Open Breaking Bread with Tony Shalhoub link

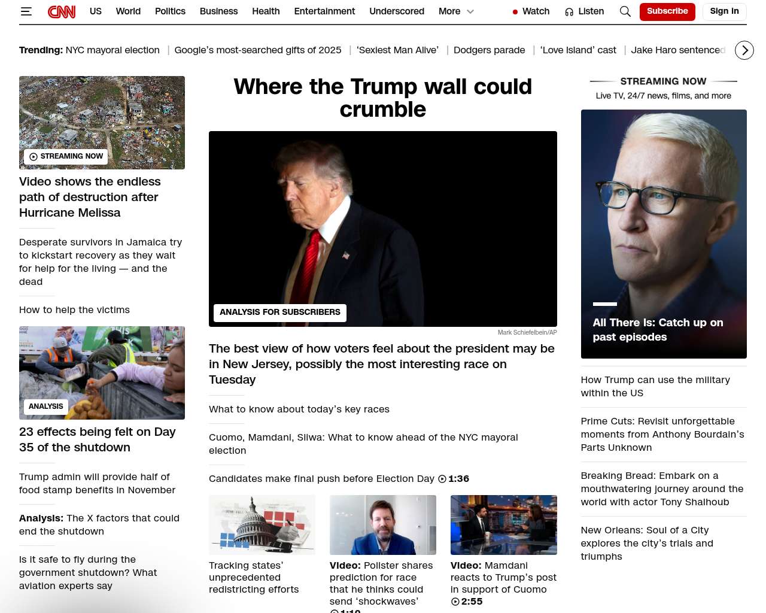[662, 489]
